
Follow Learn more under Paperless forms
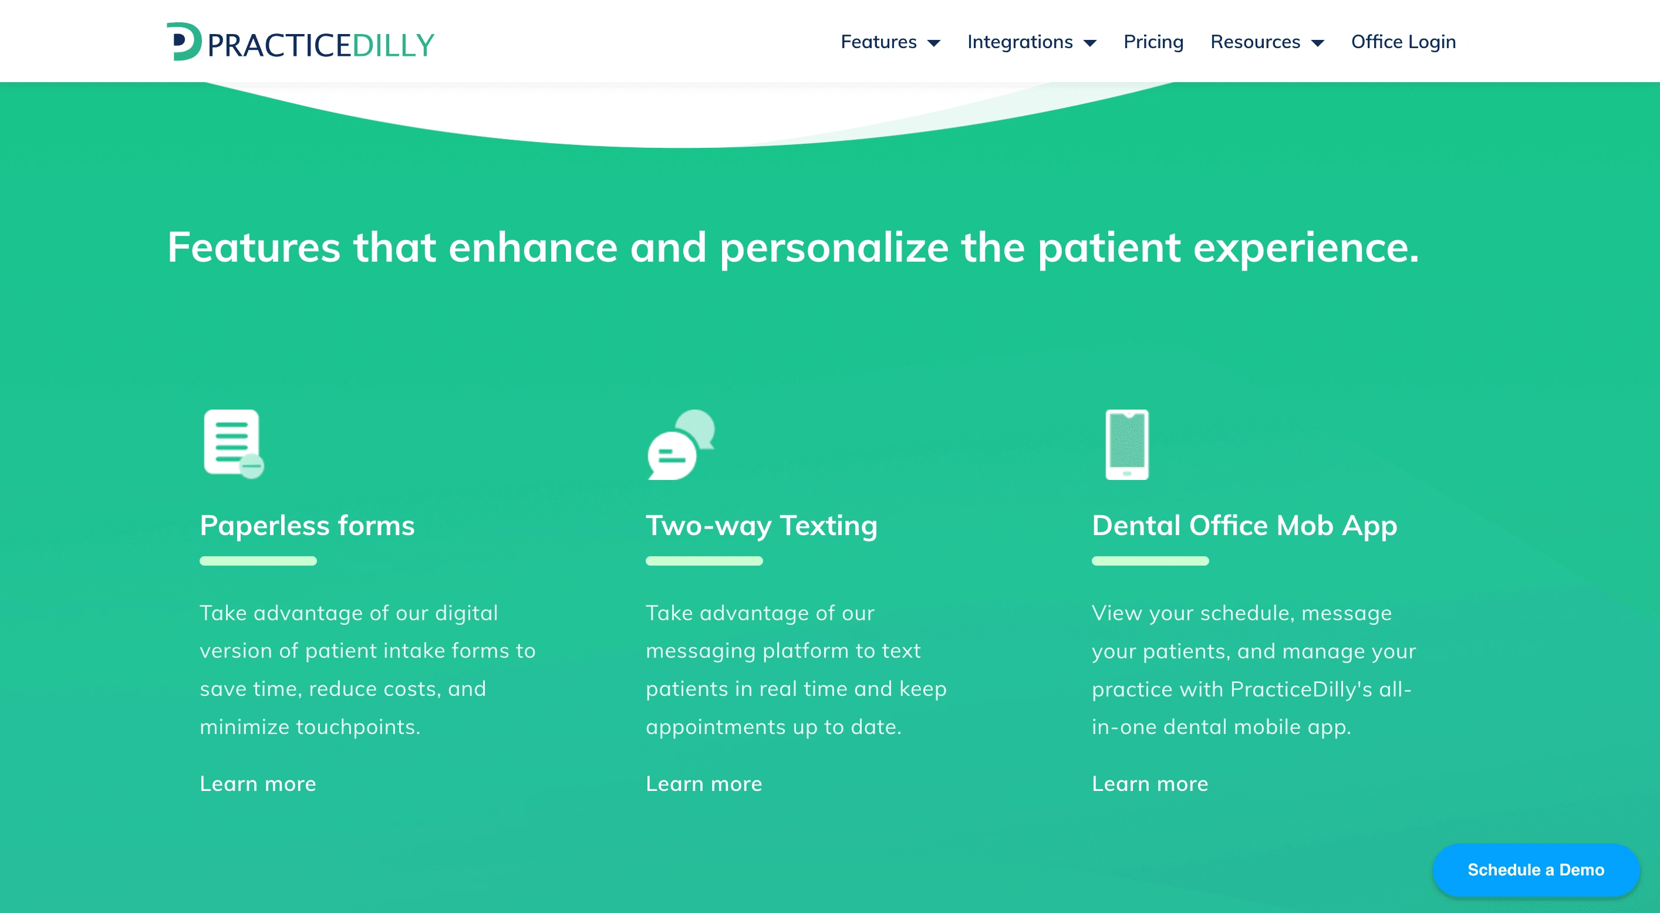pos(258,783)
